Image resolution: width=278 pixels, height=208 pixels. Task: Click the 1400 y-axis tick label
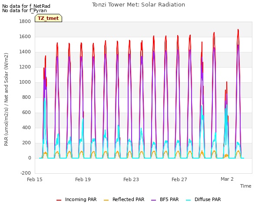[x=25, y=52]
